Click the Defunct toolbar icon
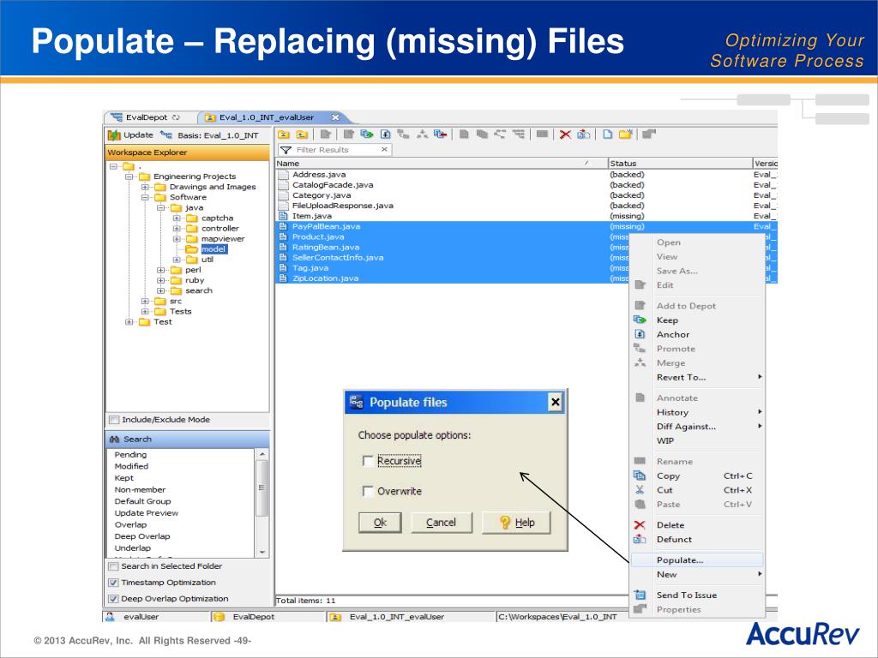Screen dimensions: 878x658 coord(583,135)
